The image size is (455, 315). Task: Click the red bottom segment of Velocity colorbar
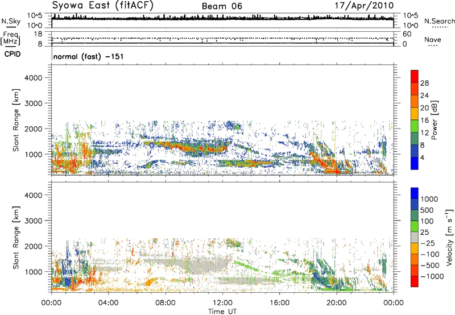coord(415,281)
